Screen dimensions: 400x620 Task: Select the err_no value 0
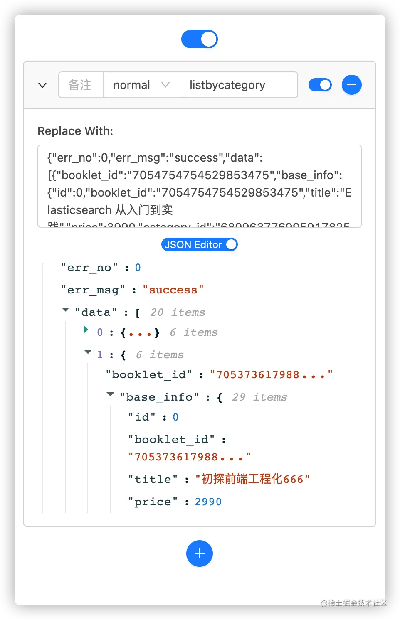pyautogui.click(x=138, y=268)
